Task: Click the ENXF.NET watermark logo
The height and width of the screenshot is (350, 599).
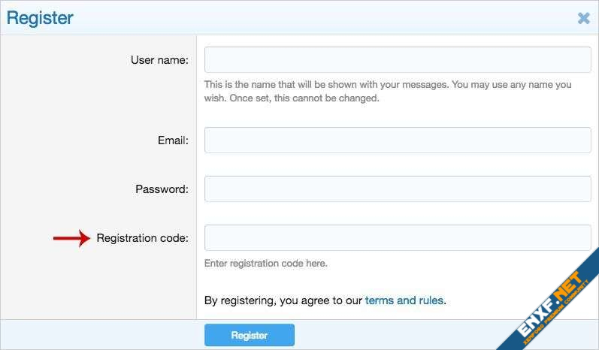Action: (x=552, y=306)
